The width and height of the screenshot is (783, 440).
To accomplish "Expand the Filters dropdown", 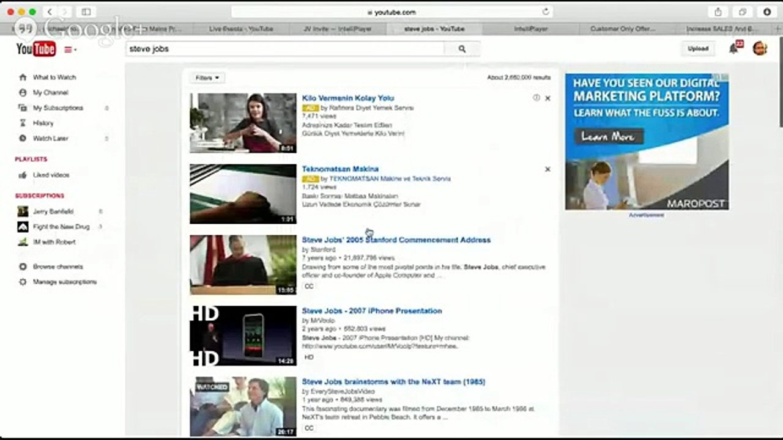I will [207, 78].
